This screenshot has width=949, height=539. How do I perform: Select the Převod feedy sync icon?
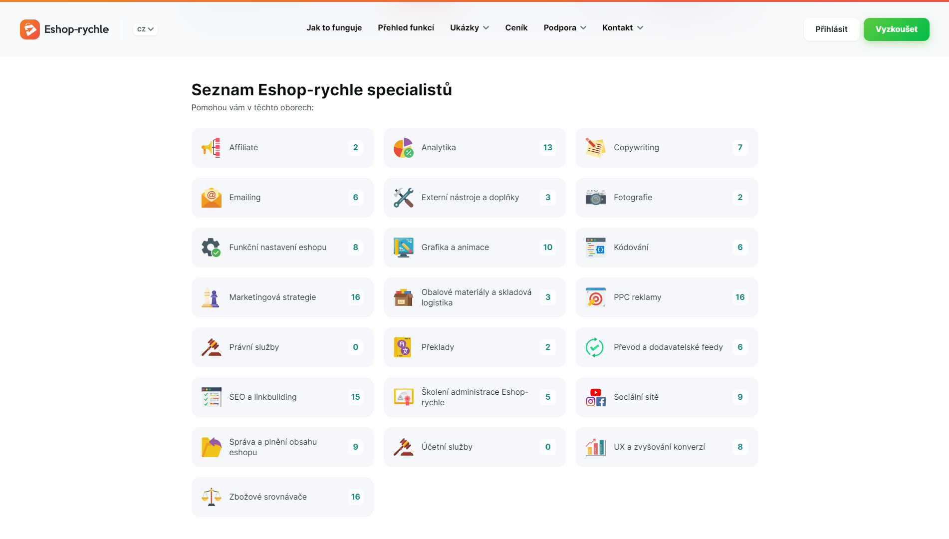(595, 347)
